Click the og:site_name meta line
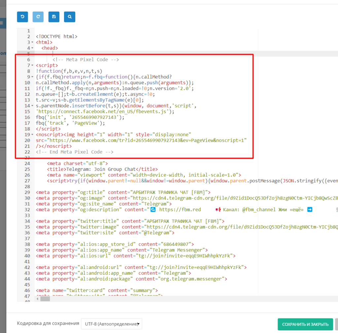Screen dimensions: 338x333 coord(104,204)
